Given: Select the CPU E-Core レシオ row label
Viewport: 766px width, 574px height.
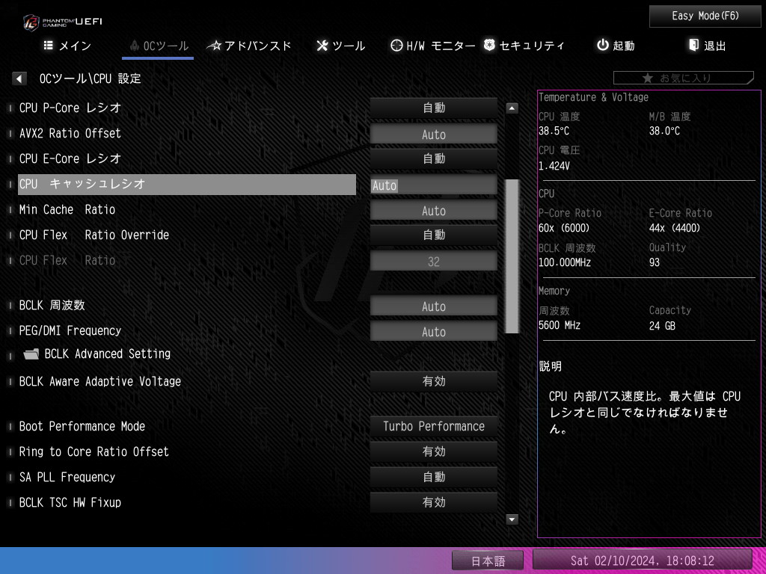Looking at the screenshot, I should click(70, 158).
